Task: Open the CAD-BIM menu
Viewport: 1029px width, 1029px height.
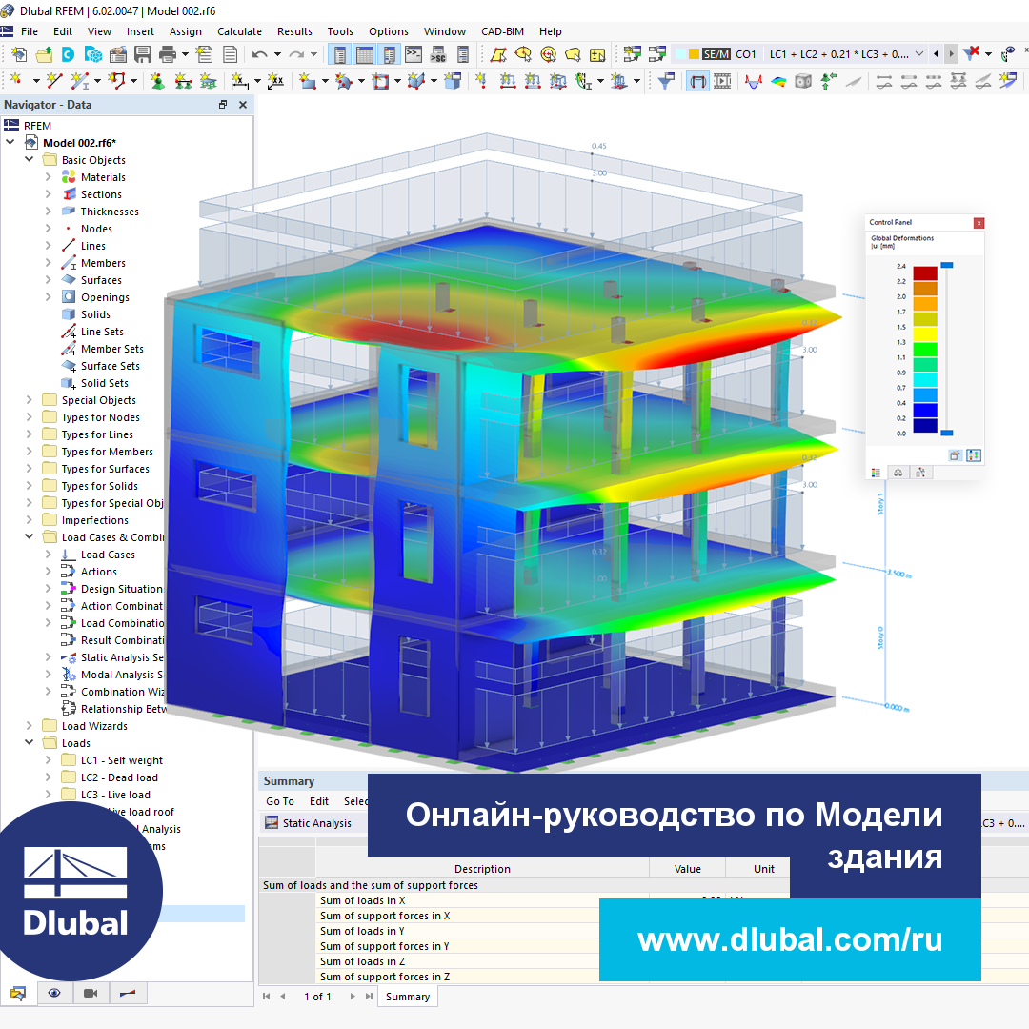Action: pos(502,31)
